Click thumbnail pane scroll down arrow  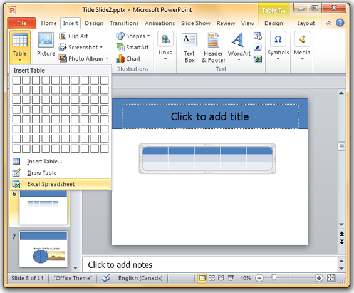(x=75, y=268)
